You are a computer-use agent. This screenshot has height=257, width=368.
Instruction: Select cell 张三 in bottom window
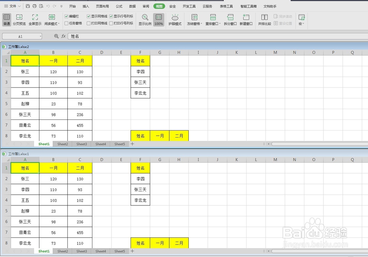(25, 179)
